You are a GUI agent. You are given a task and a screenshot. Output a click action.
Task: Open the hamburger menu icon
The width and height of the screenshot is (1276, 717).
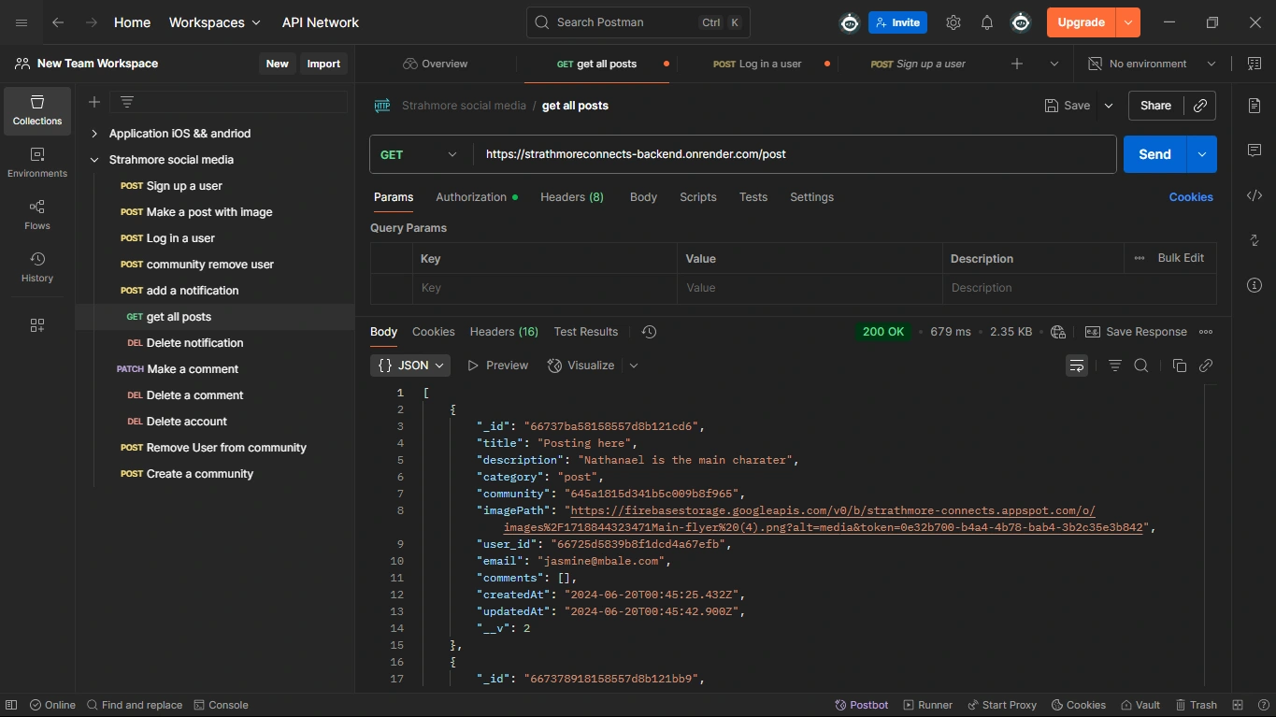tap(22, 22)
